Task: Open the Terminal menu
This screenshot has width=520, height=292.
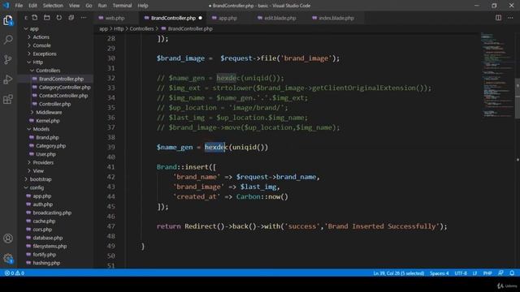Action: click(122, 6)
